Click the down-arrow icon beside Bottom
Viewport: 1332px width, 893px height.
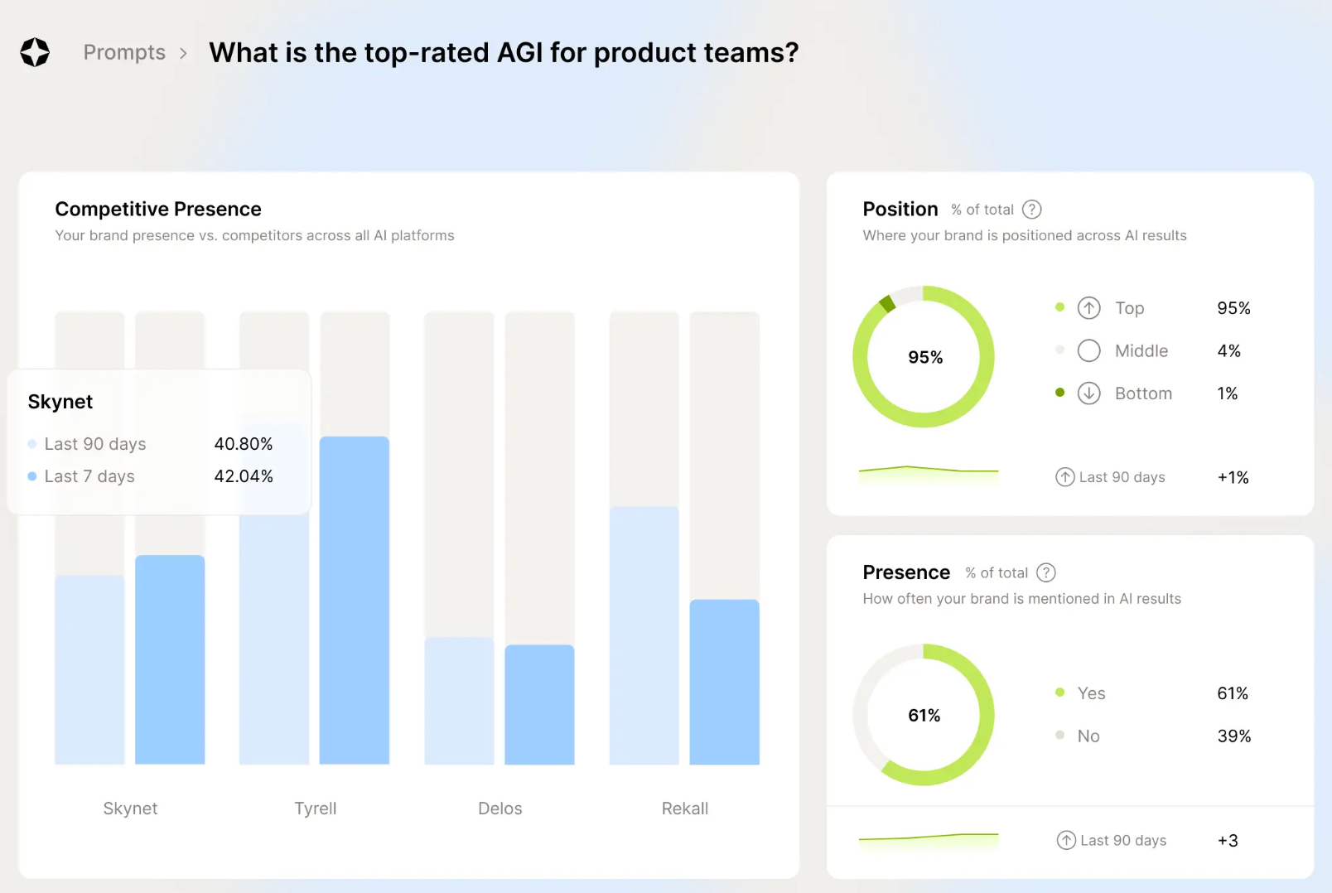coord(1088,393)
